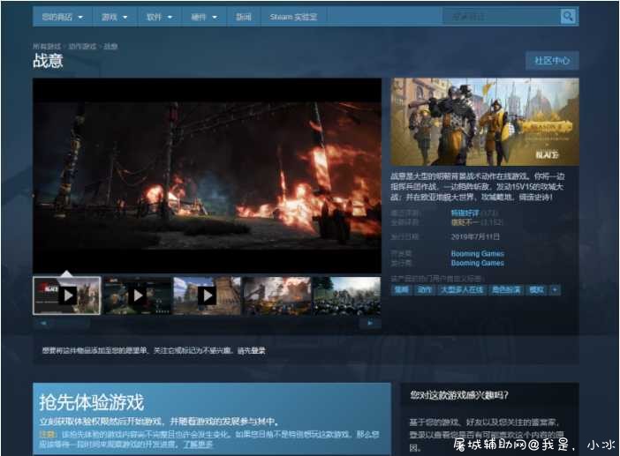Play the first highlighted trailer thumbnail
This screenshot has height=456, width=620.
67,295
